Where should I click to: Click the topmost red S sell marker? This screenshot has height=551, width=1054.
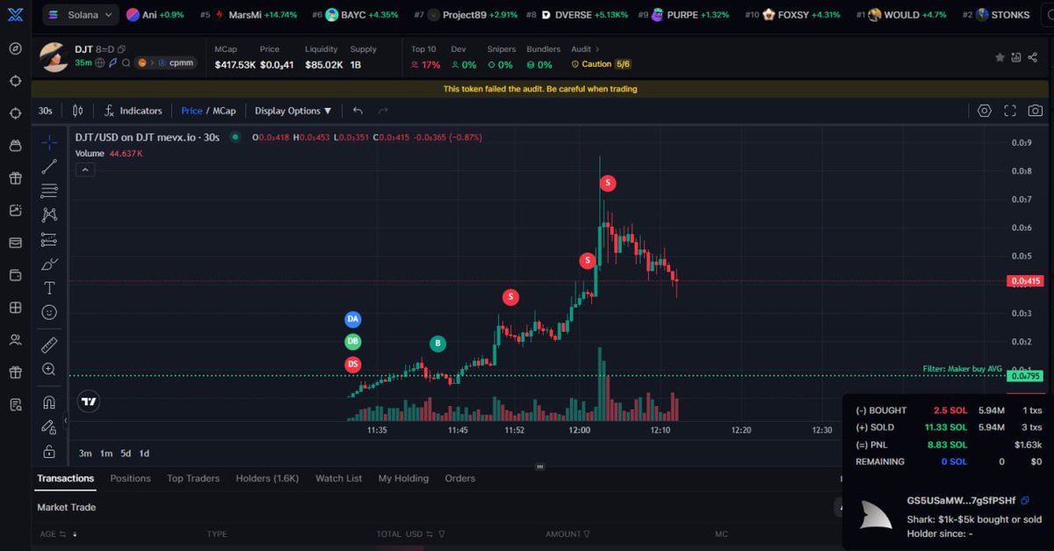(608, 183)
